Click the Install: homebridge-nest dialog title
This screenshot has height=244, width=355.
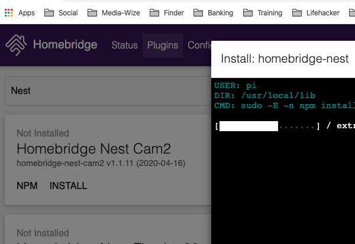click(x=285, y=59)
